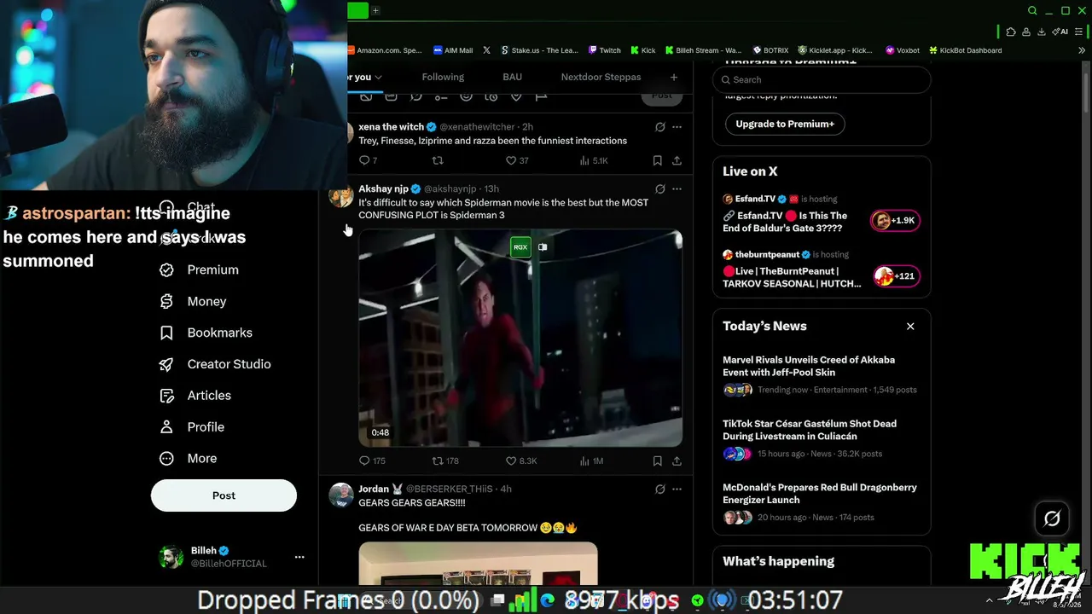Switch to the BAU tab
This screenshot has width=1092, height=614.
pyautogui.click(x=512, y=77)
